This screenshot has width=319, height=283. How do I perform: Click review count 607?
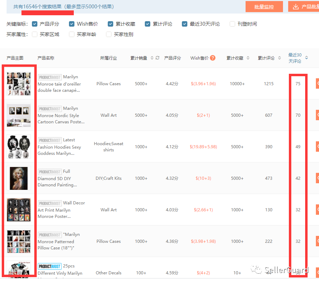coord(268,115)
